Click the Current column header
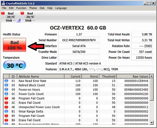This screenshot has height=128, width=157. (x=73, y=76)
